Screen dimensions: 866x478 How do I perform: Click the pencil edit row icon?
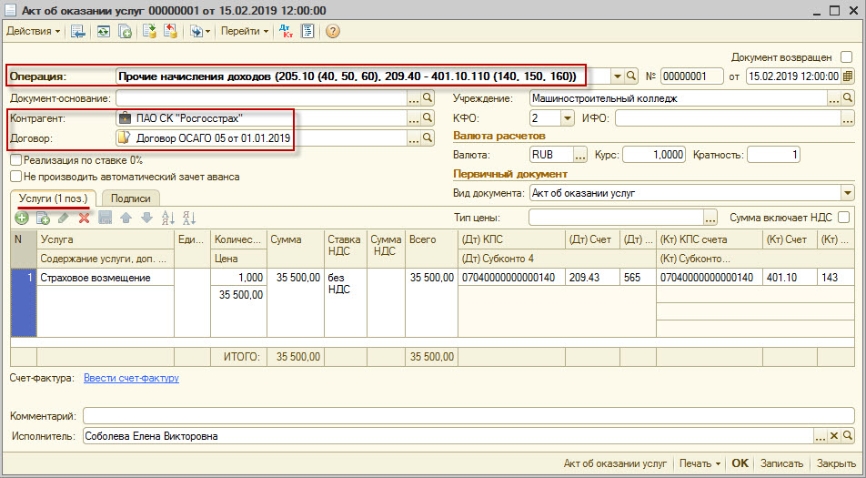pos(64,218)
